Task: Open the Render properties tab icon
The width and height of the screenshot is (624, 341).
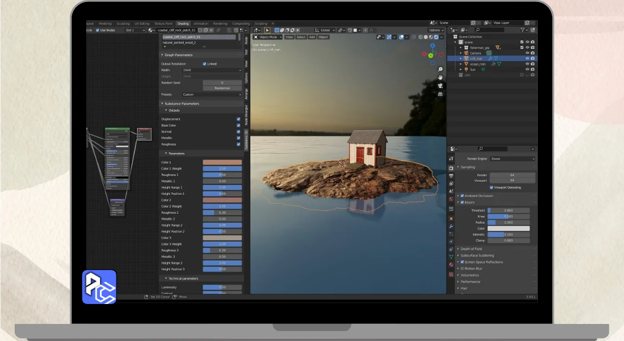Action: coord(451,168)
